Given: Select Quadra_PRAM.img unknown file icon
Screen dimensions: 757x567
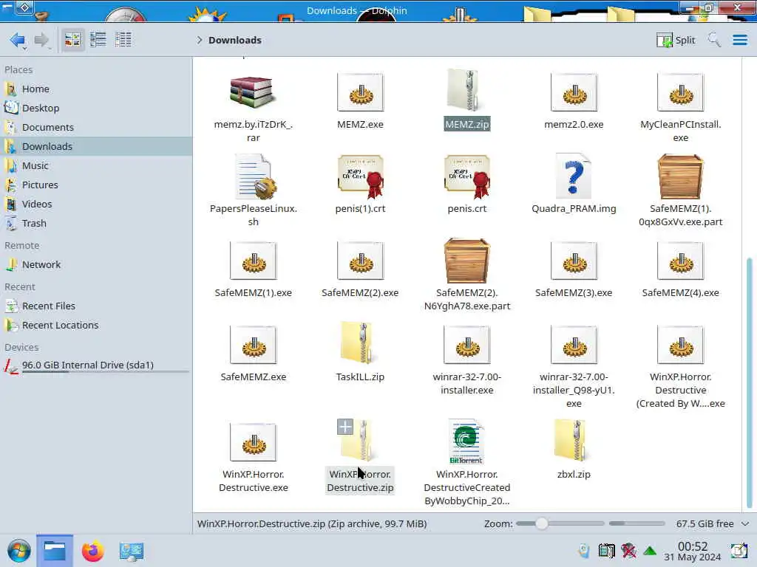Looking at the screenshot, I should click(574, 176).
